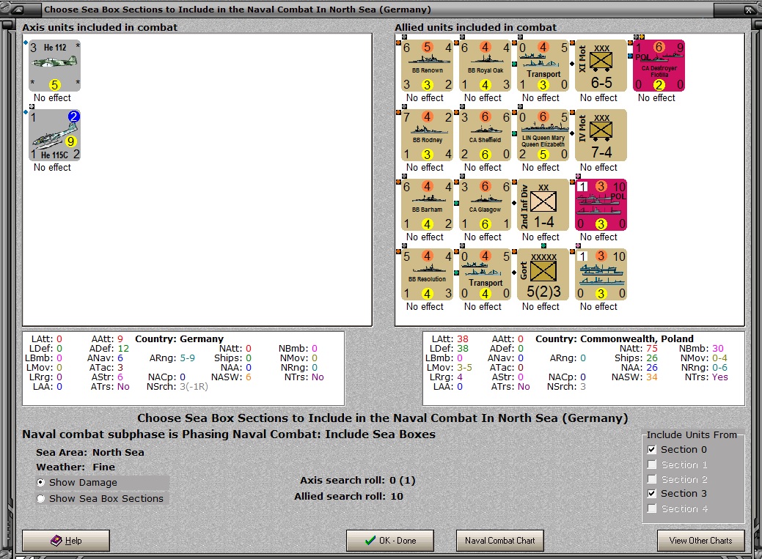Click the Ships: 26 Allied value
The height and width of the screenshot is (559, 762).
point(636,358)
